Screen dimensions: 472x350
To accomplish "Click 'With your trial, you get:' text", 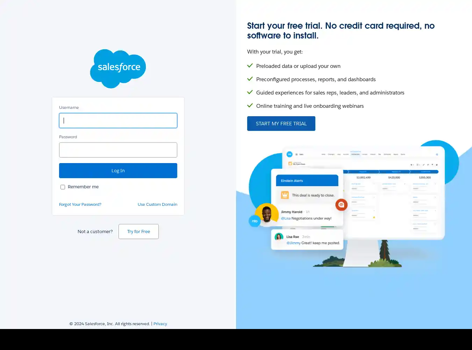I will [275, 52].
